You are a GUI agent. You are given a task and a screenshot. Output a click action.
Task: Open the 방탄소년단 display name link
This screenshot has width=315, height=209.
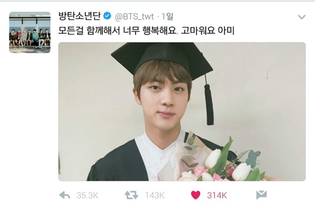click(x=79, y=16)
